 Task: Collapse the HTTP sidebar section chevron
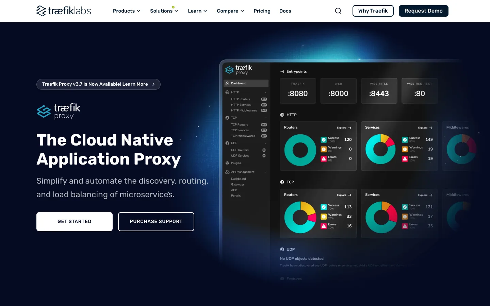pyautogui.click(x=265, y=92)
